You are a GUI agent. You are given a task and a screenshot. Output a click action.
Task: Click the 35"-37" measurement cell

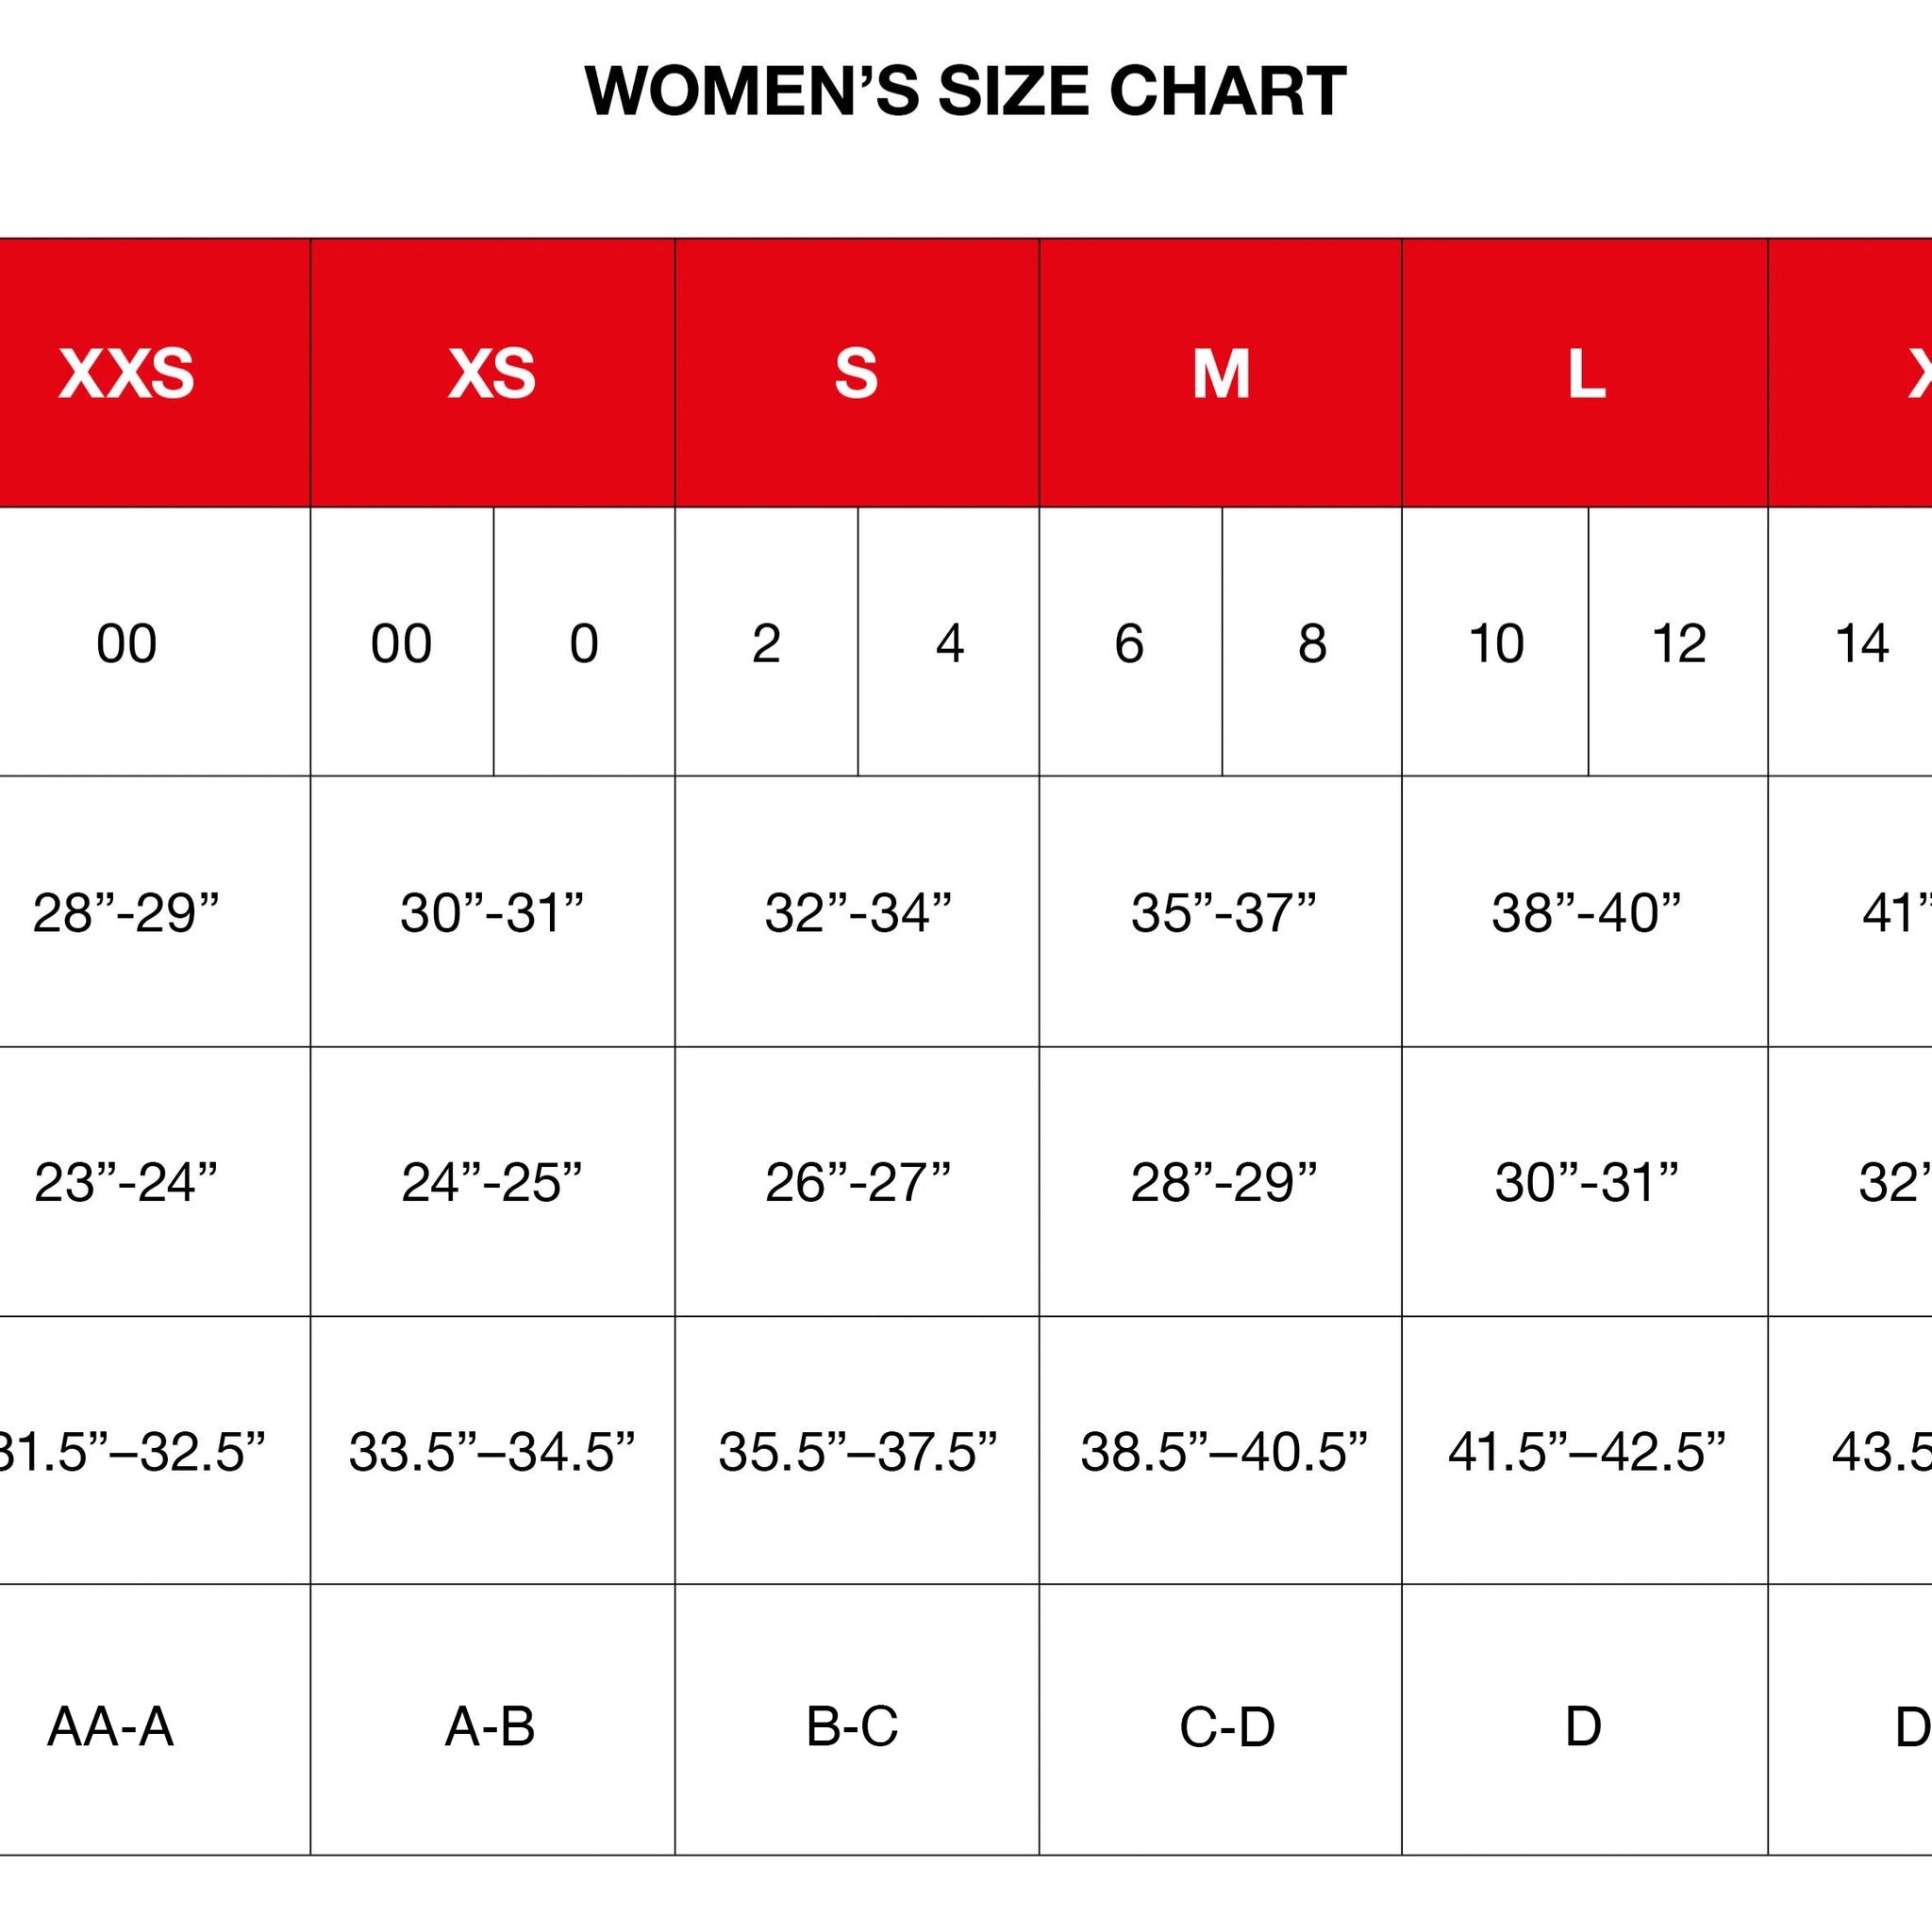(x=1221, y=912)
